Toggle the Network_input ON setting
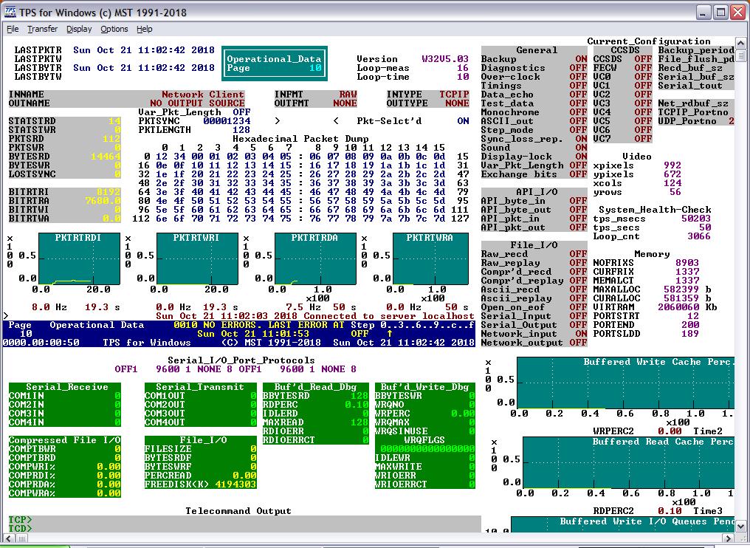Image resolution: width=750 pixels, height=548 pixels. [581, 334]
